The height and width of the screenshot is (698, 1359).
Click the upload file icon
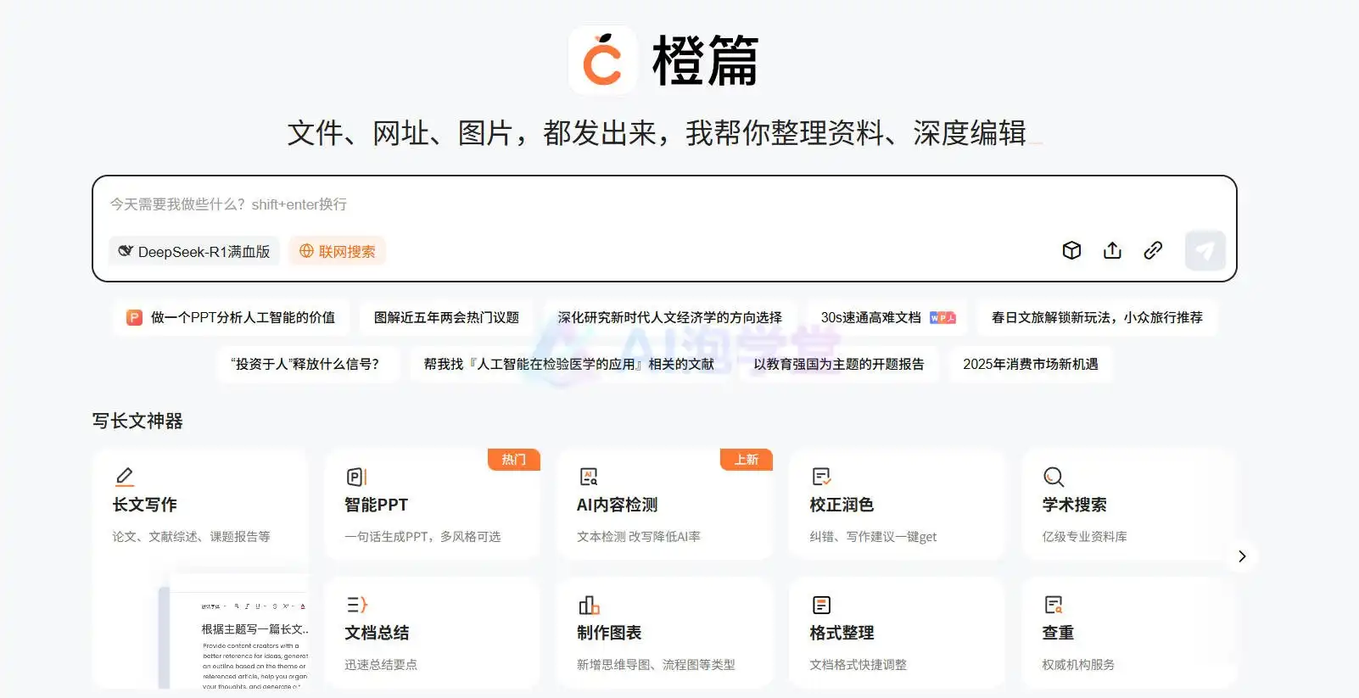coord(1112,250)
